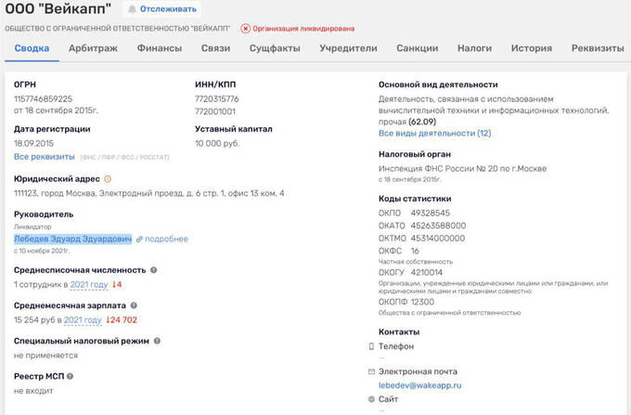Open help icon for Специальный налоговый режим
631x415 pixels.
152,341
